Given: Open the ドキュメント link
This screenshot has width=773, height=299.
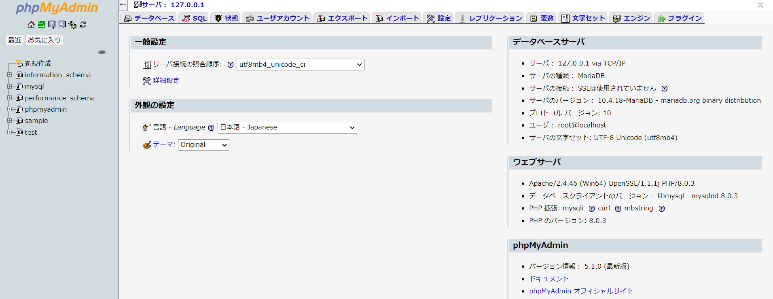Looking at the screenshot, I should 549,279.
